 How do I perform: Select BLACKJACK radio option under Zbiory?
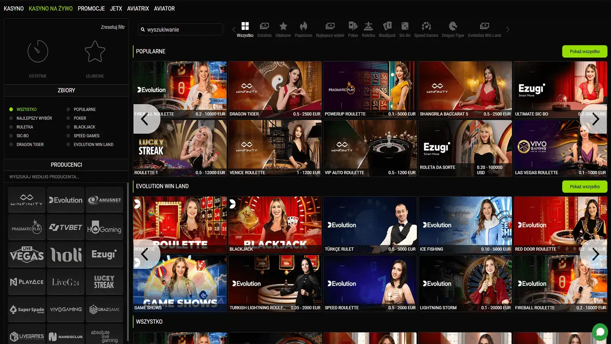(68, 127)
